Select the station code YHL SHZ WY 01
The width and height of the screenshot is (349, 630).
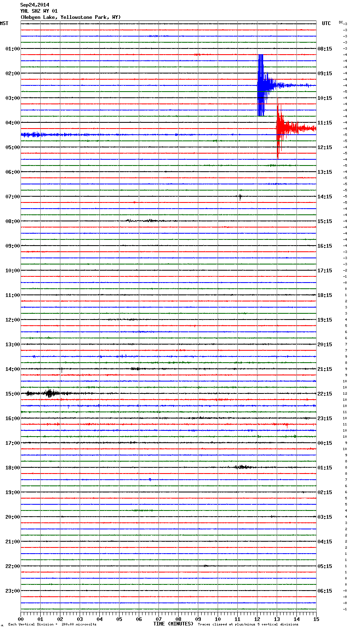click(39, 11)
